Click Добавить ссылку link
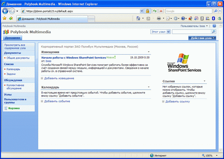 177,102
